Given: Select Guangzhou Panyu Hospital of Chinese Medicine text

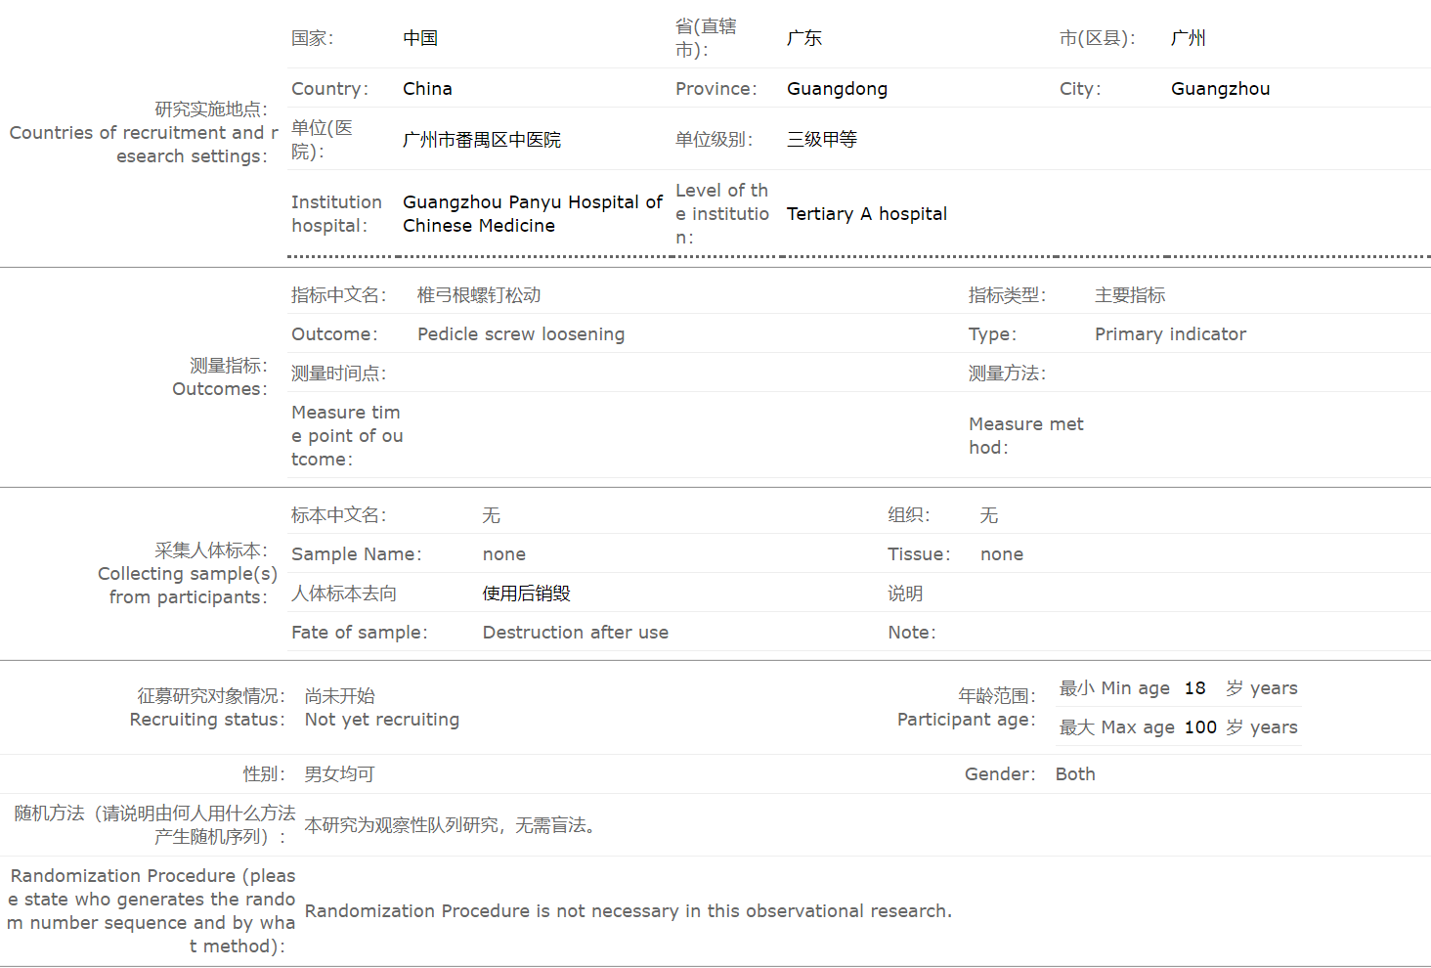Looking at the screenshot, I should (x=533, y=214).
